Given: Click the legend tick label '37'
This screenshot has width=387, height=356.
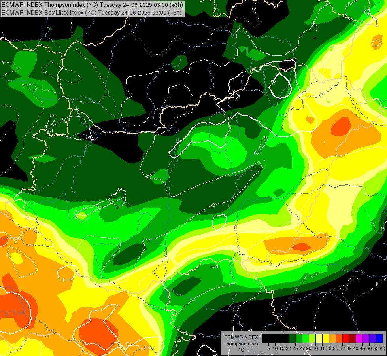Looking at the screenshot, I should click(x=343, y=348).
